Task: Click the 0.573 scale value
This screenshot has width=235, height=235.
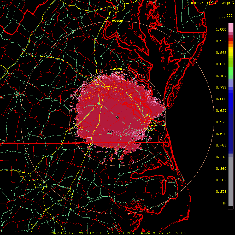Action: click(x=221, y=122)
